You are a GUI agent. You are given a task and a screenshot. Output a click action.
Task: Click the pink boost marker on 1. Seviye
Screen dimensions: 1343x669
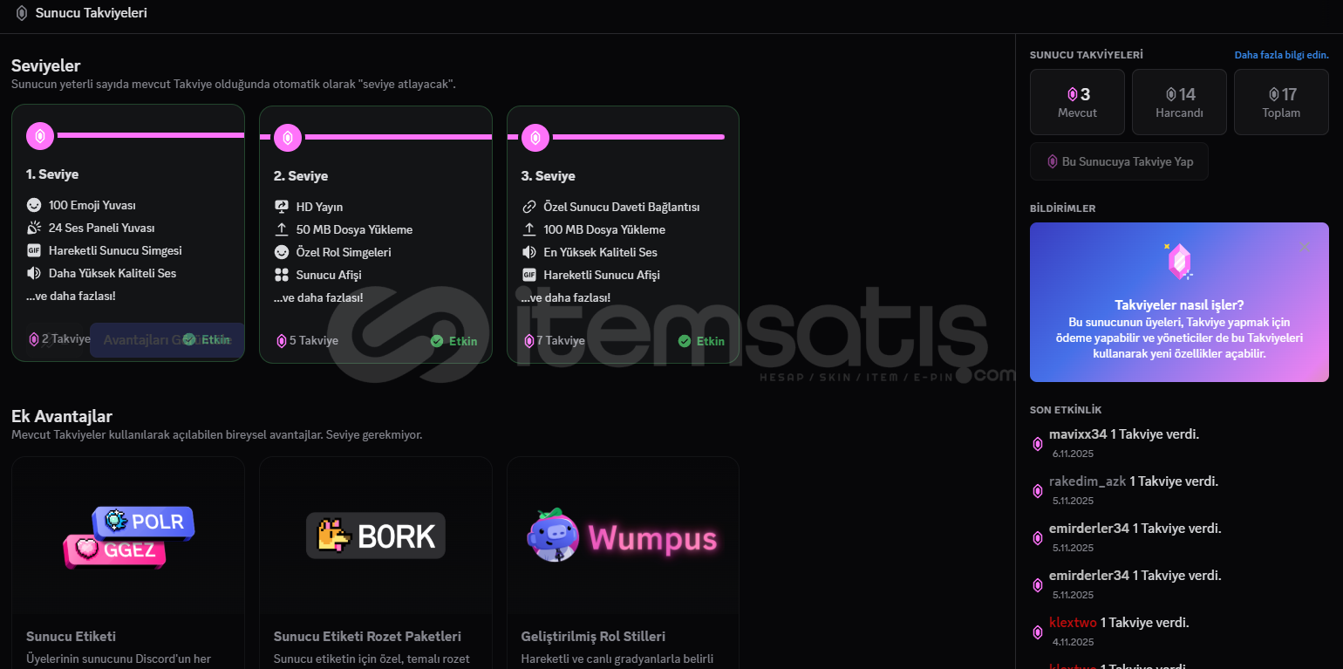(x=40, y=136)
